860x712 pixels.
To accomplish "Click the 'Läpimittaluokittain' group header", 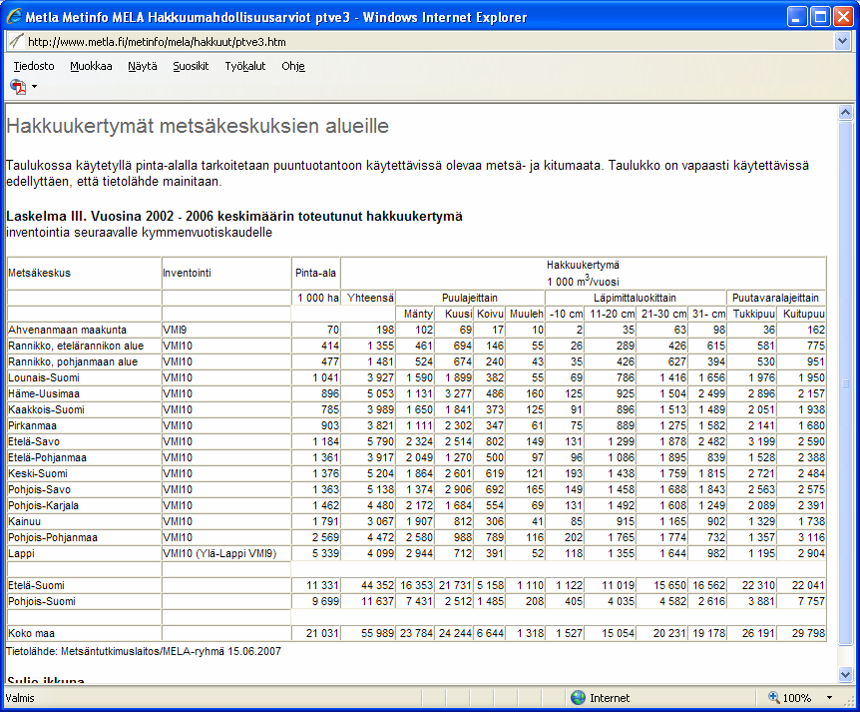I will tap(636, 298).
